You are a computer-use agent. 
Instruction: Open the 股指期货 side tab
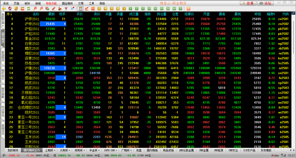3,57
